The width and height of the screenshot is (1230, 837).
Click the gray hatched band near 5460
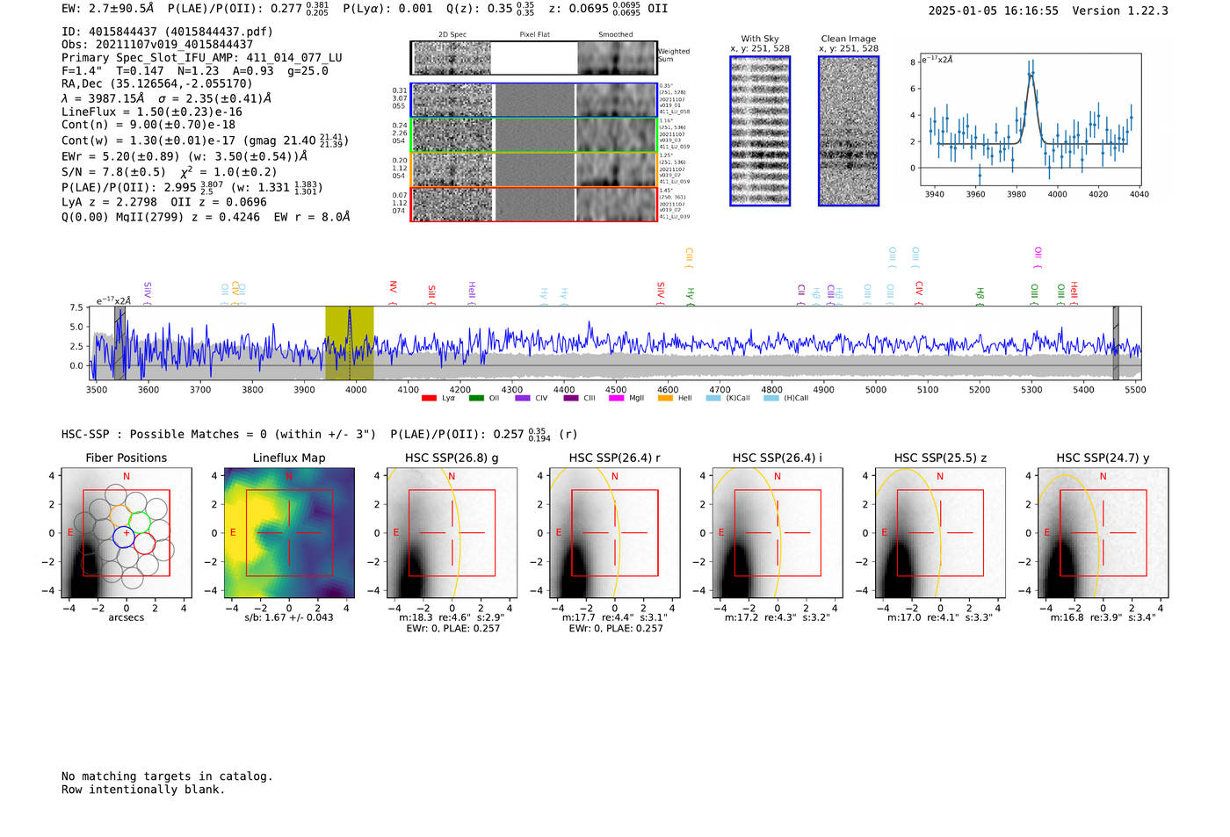coord(1116,343)
